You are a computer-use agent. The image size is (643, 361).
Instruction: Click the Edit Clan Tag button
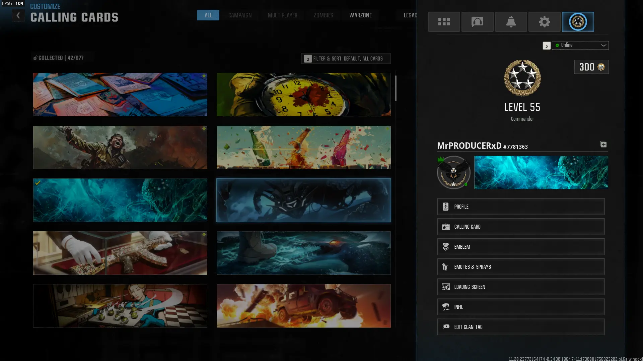(520, 327)
